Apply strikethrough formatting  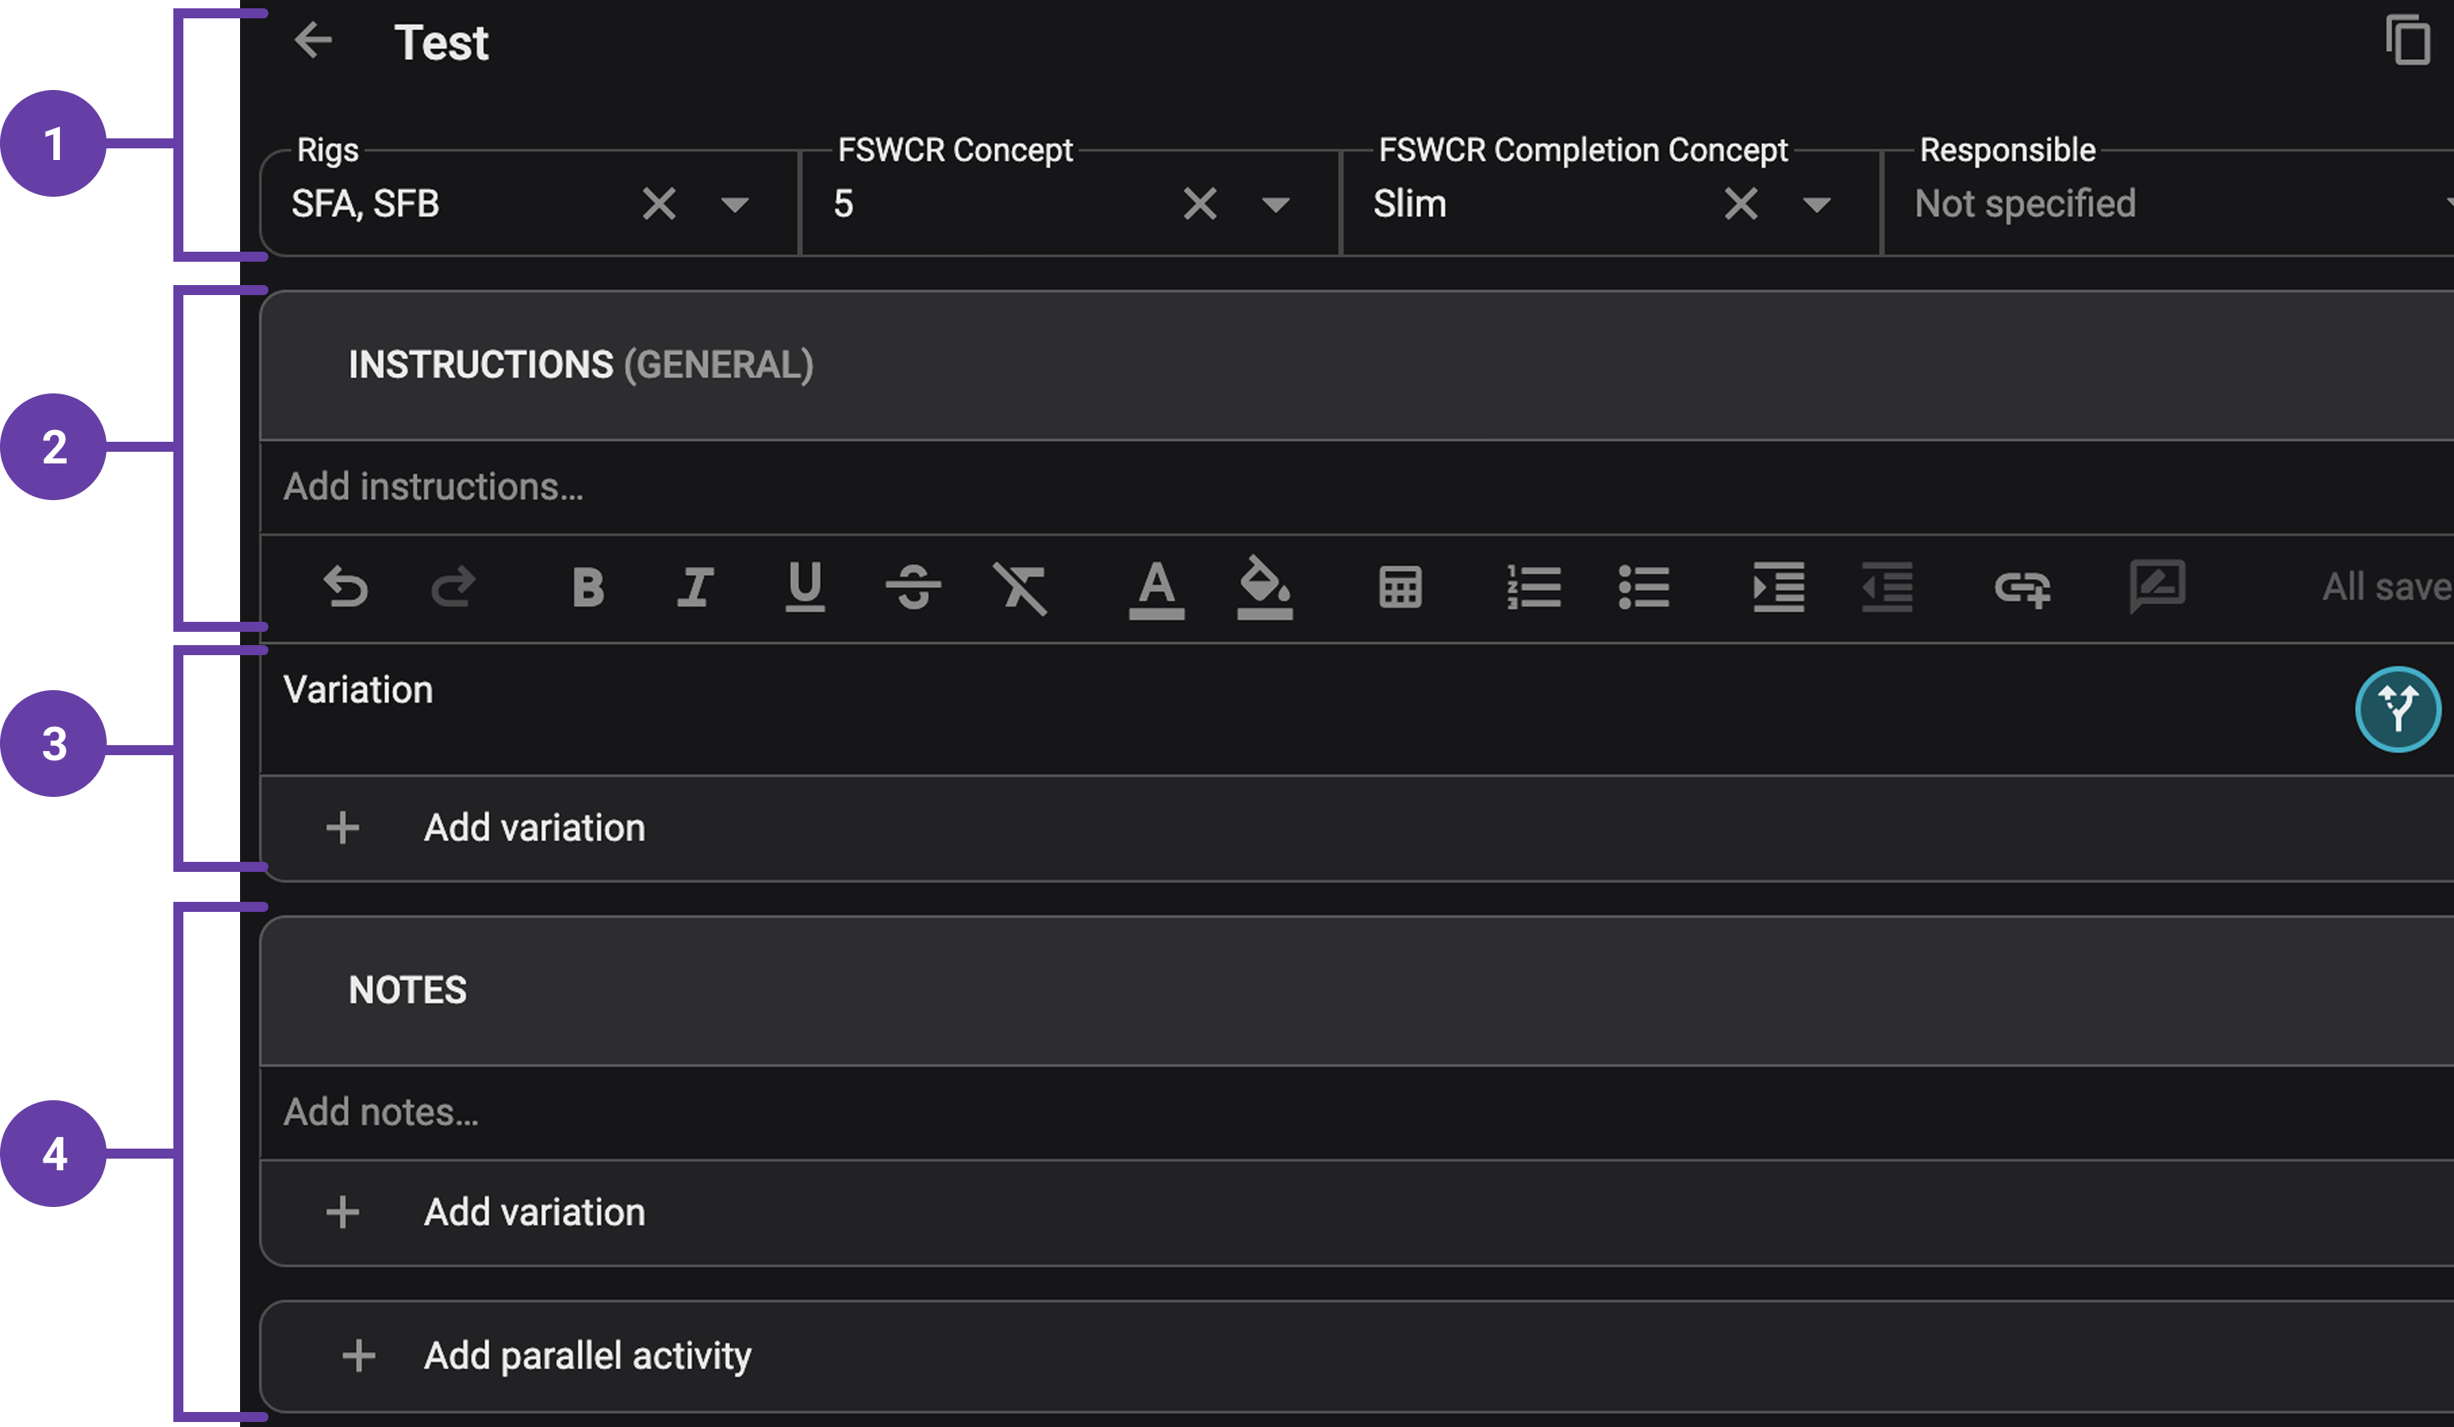914,588
